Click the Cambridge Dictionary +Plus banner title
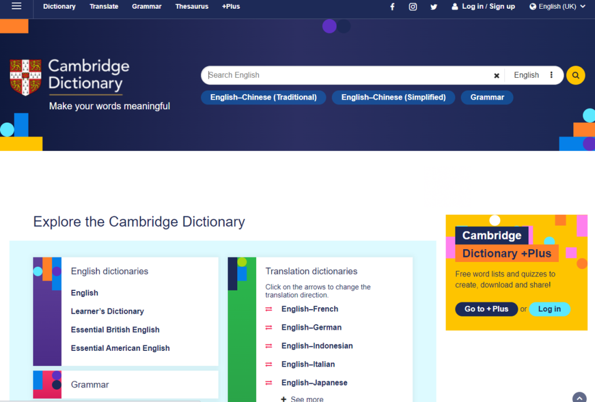This screenshot has width=595, height=402. (507, 244)
